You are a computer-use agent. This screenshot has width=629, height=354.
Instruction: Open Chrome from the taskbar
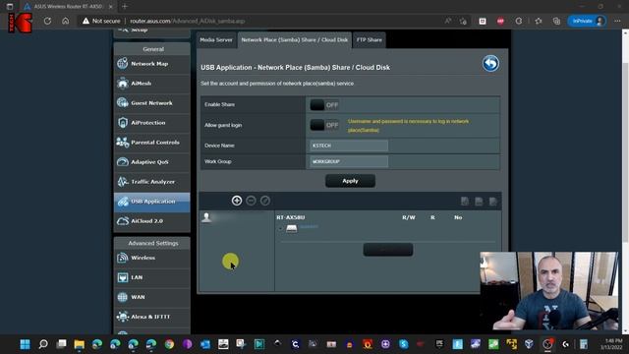(x=169, y=344)
